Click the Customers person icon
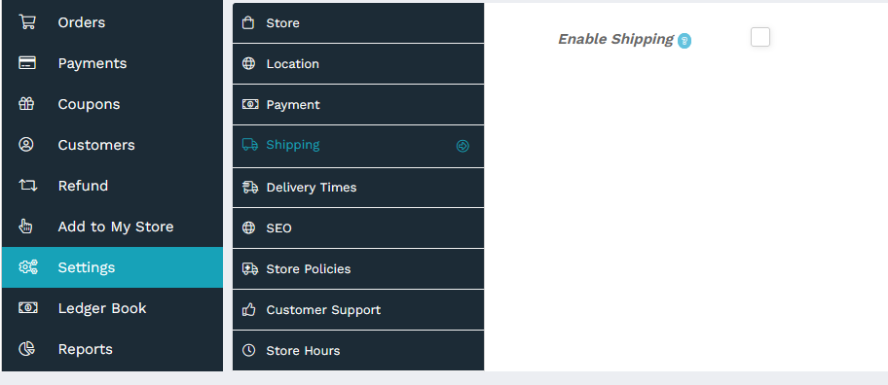 (x=26, y=145)
